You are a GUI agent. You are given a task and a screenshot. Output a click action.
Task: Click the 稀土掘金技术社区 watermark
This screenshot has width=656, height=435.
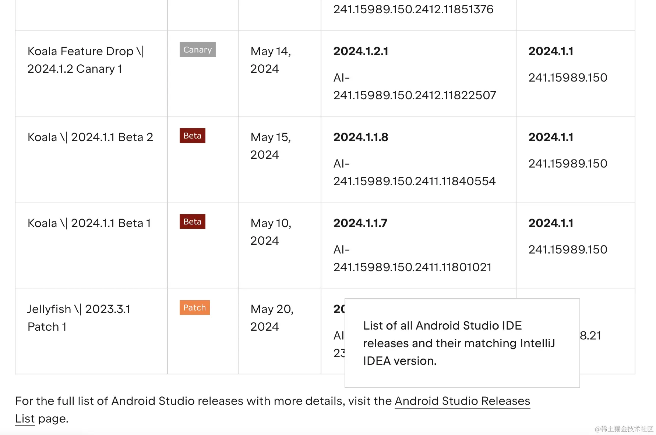624,429
